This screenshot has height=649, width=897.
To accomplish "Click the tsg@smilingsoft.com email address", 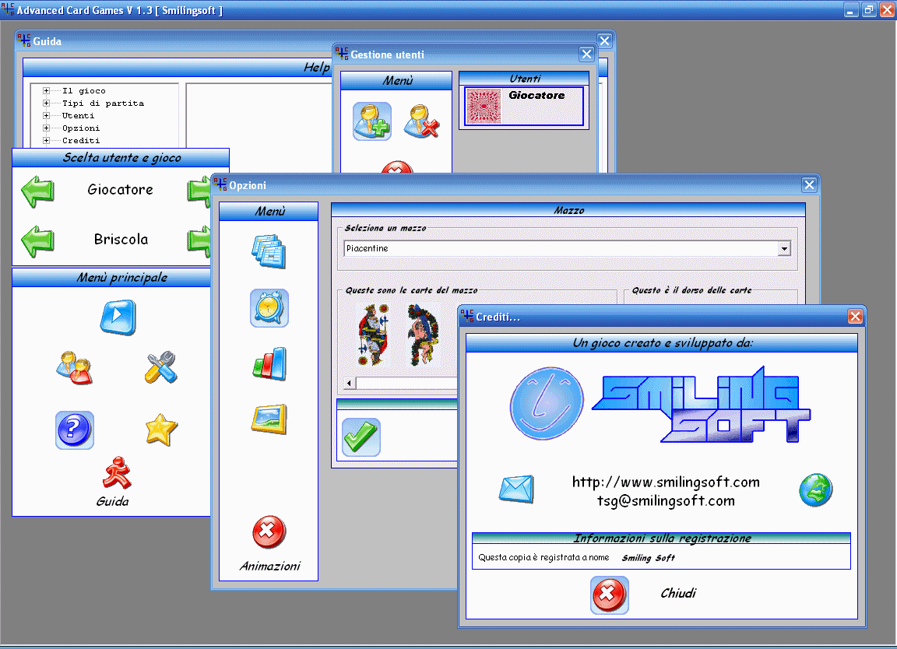I will (x=666, y=501).
